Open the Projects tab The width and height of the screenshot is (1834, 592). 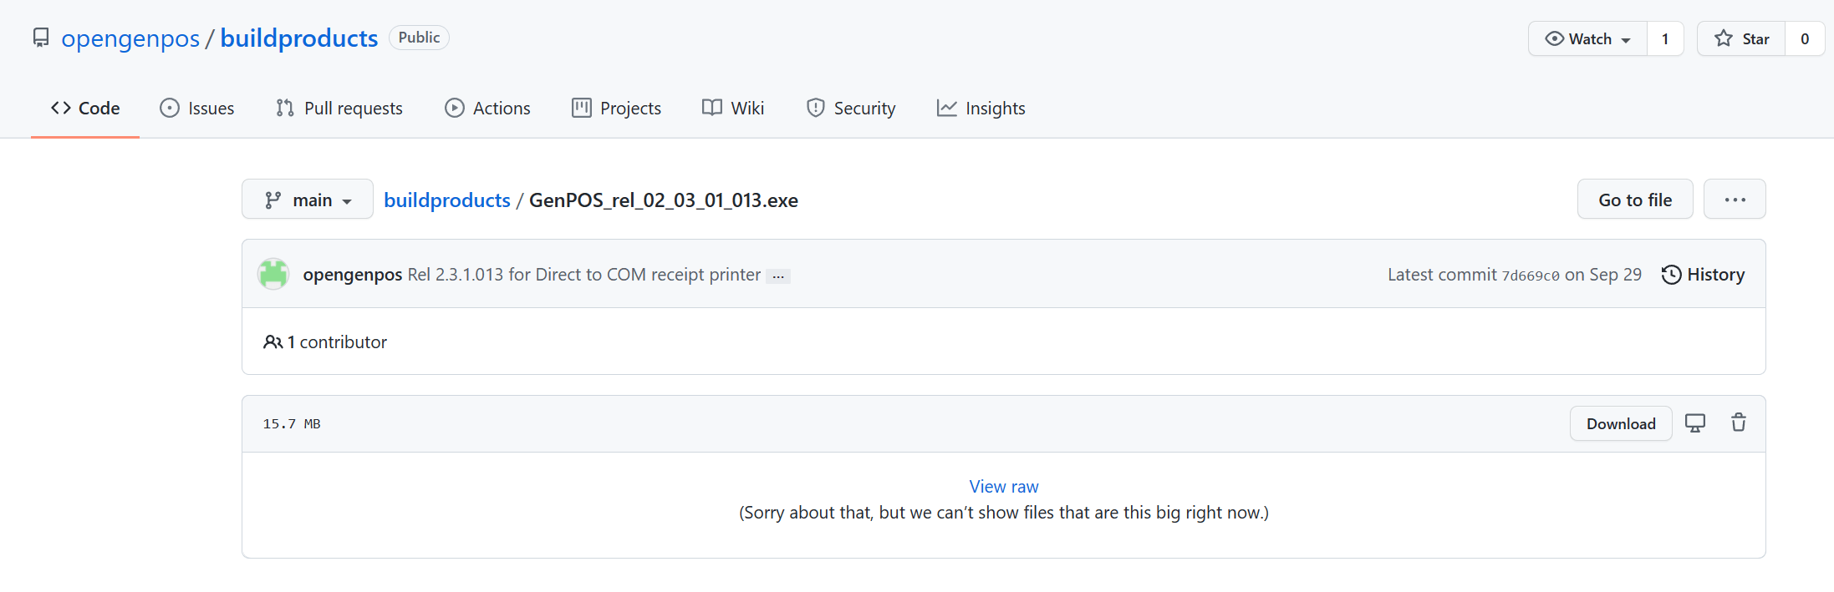tap(616, 109)
